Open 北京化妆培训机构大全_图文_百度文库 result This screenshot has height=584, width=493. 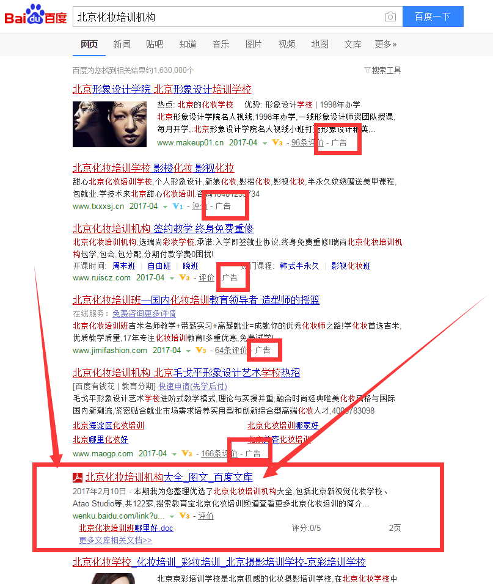click(169, 477)
